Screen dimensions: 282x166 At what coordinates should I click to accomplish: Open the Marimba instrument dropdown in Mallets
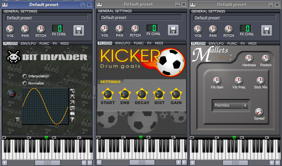[231, 106]
